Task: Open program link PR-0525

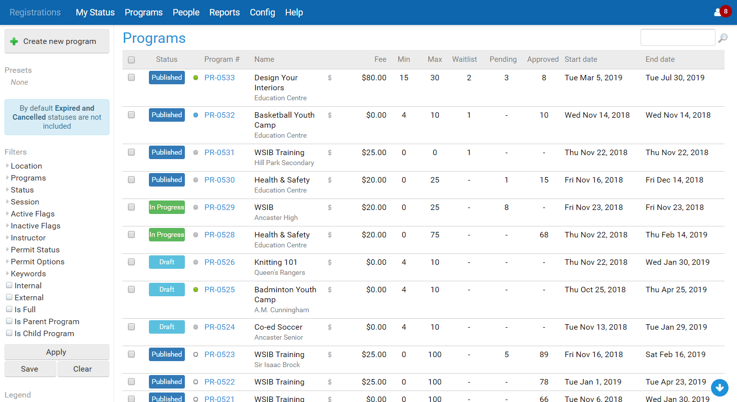Action: [219, 290]
